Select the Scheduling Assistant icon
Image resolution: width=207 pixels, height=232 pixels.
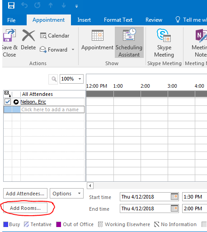click(129, 35)
